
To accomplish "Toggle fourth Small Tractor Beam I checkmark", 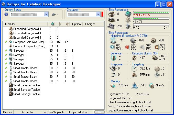I will click(x=6, y=81).
